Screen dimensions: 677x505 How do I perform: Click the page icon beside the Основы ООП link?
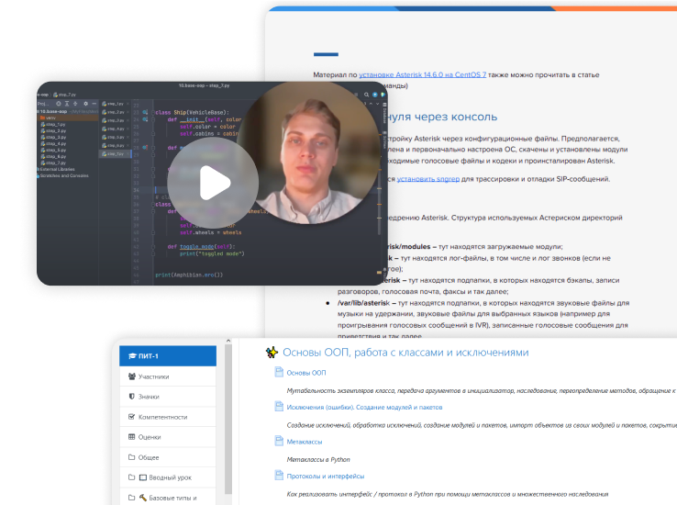tap(279, 372)
